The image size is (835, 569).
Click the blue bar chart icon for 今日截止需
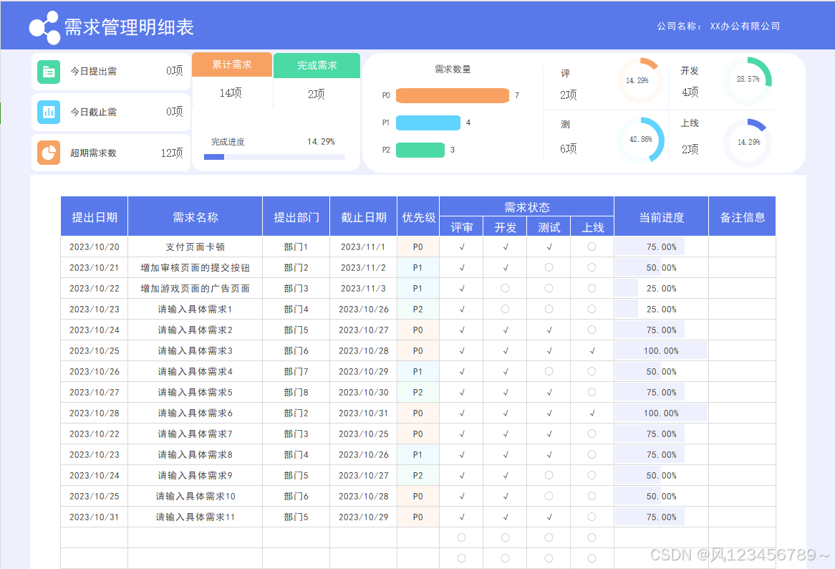click(x=49, y=112)
